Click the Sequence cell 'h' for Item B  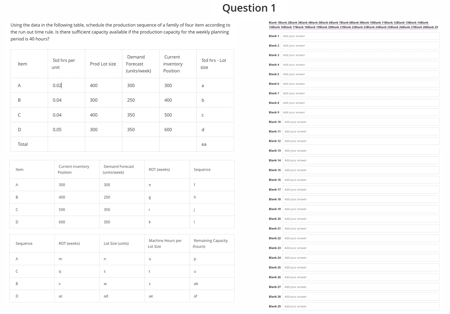point(194,197)
